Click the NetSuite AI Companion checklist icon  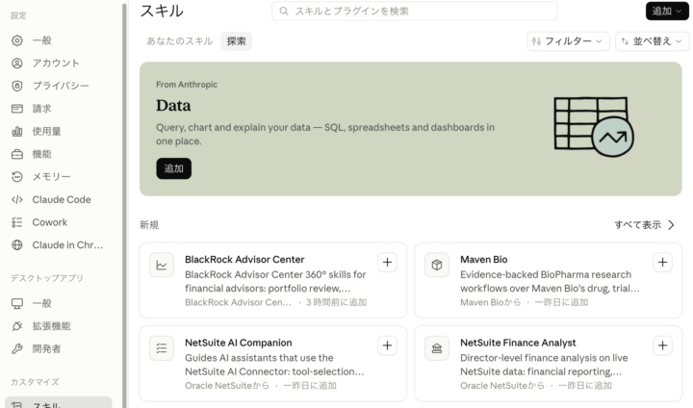coord(162,348)
